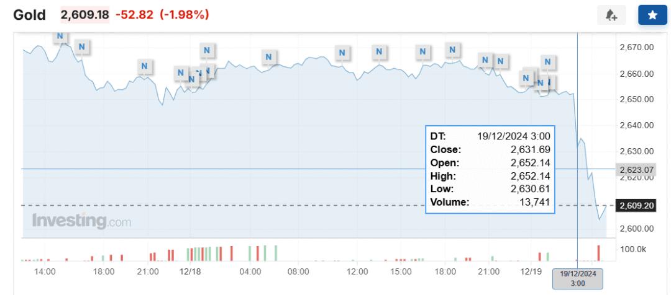Screen dimensions: 671x295
Task: Open the lone N news marker between 04:00 and 08:00
Action: (x=269, y=57)
